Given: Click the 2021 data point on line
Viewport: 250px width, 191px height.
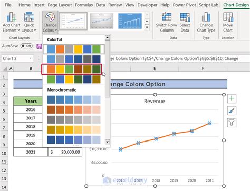Looking at the screenshot, I should (209, 123).
